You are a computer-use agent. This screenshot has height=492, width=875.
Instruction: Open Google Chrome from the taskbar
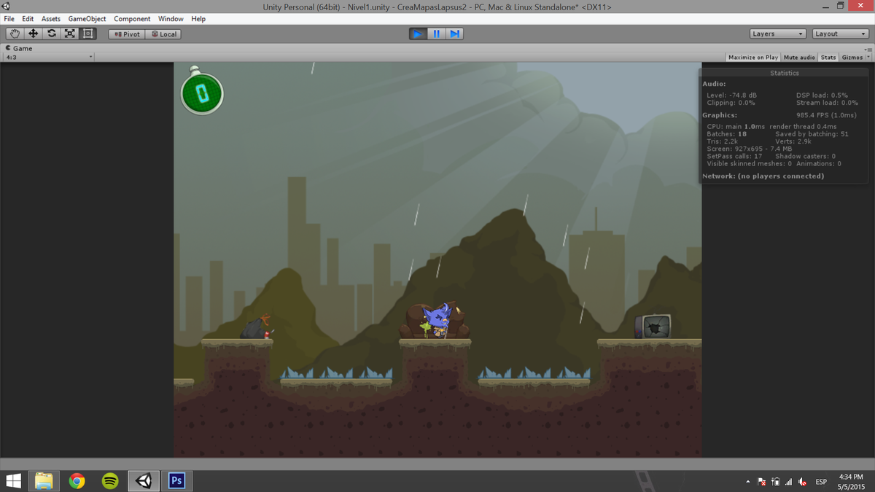pos(77,481)
